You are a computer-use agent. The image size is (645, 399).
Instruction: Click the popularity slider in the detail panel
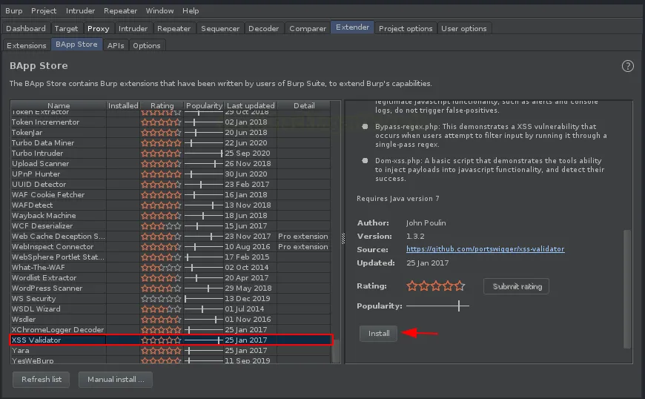[437, 306]
